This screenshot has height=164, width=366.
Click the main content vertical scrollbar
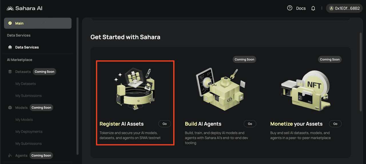[x=361, y=71]
